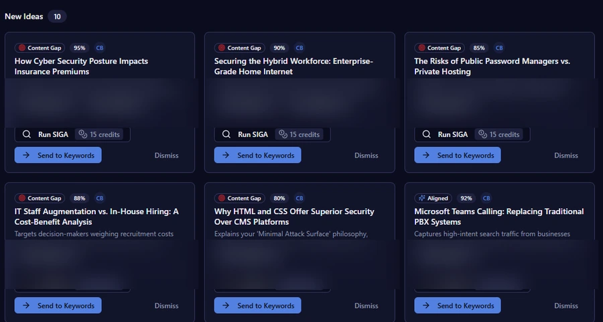Click Content Gap tag on Cyber Security Posture card

[x=40, y=48]
